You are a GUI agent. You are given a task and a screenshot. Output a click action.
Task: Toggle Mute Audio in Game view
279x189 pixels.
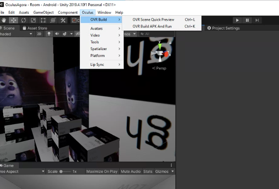[x=131, y=172]
